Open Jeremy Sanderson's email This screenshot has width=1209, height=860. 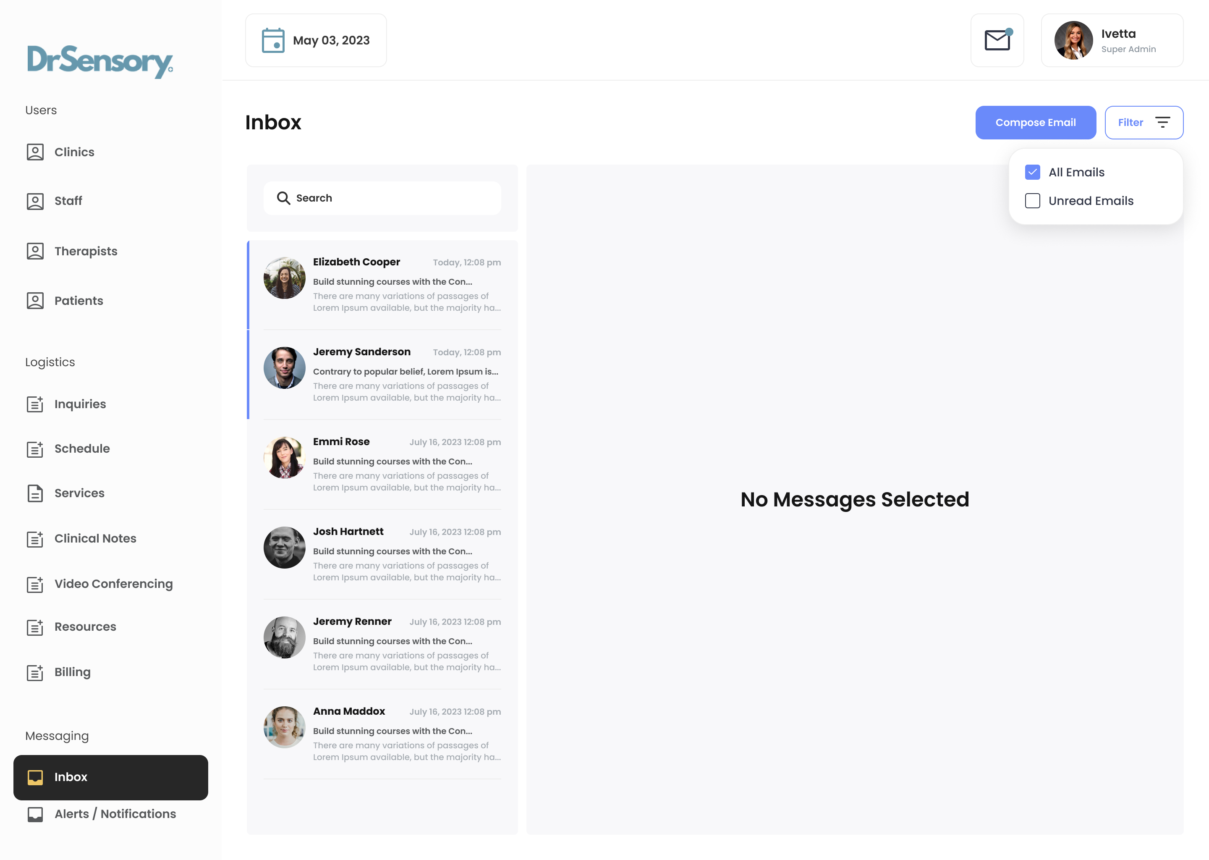pyautogui.click(x=382, y=375)
